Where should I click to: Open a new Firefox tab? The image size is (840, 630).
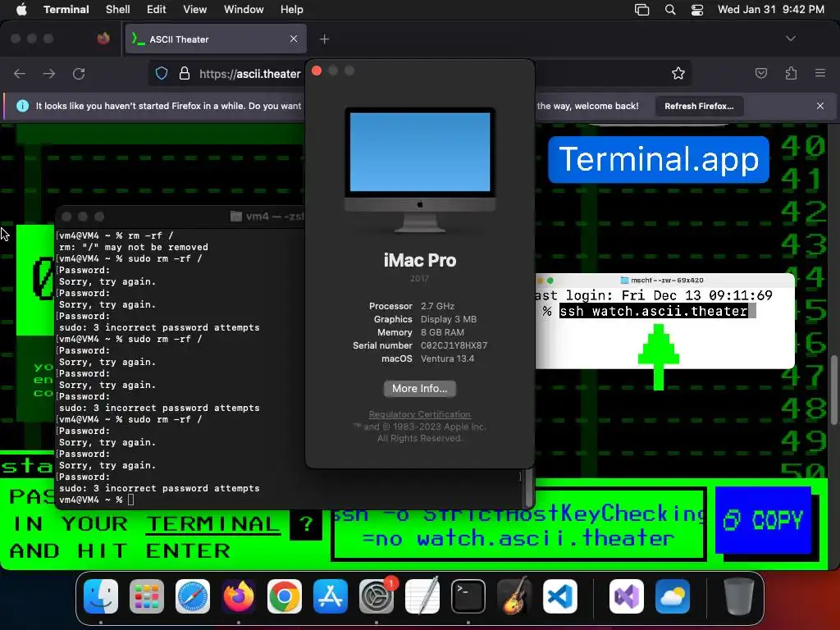tap(324, 39)
